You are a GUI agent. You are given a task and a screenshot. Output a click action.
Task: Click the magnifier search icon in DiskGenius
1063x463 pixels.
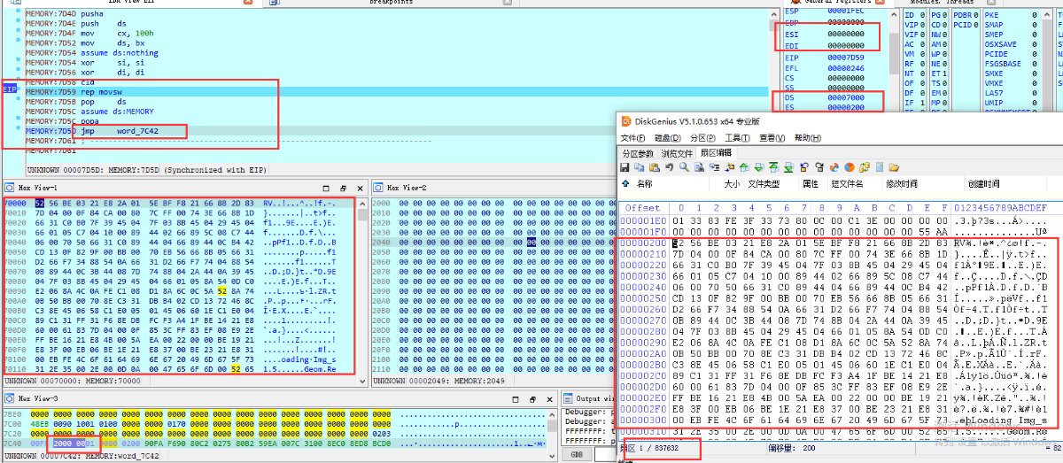(684, 166)
